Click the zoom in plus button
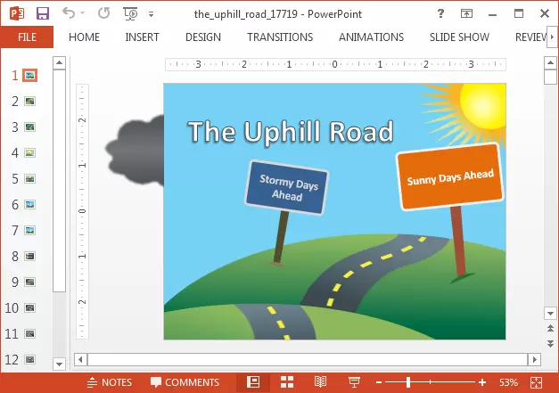 (x=482, y=382)
